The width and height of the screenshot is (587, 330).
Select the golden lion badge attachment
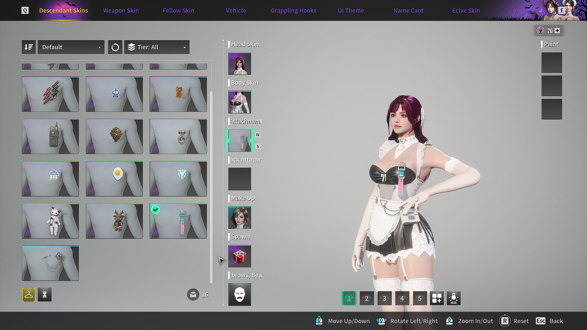click(115, 137)
